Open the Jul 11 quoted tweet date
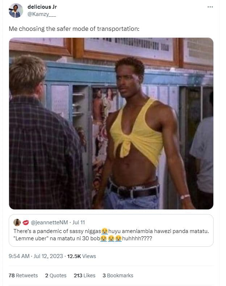 click(x=79, y=222)
